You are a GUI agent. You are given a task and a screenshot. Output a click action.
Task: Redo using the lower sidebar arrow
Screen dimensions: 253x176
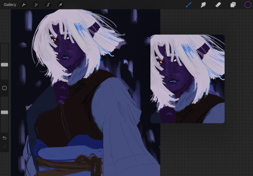pyautogui.click(x=5, y=147)
